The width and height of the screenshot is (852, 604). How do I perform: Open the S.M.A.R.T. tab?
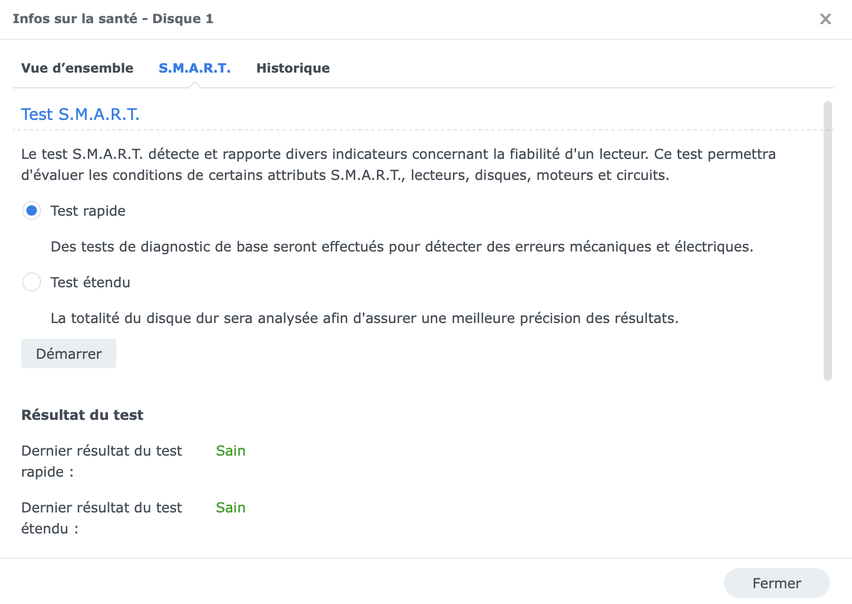click(194, 68)
